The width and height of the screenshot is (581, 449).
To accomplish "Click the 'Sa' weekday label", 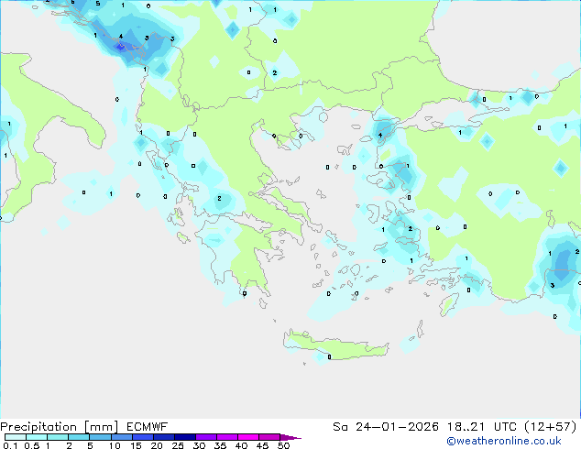I will (x=340, y=427).
